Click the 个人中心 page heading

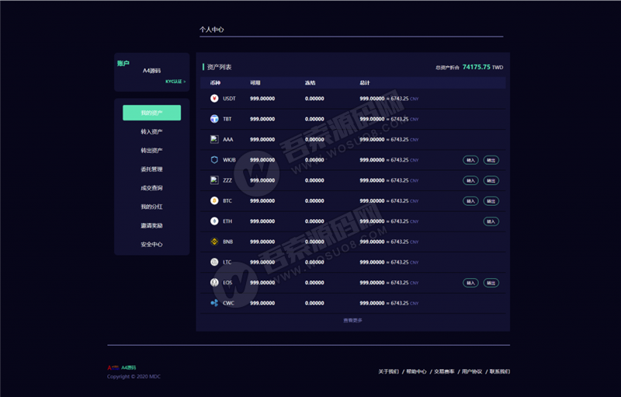(211, 30)
